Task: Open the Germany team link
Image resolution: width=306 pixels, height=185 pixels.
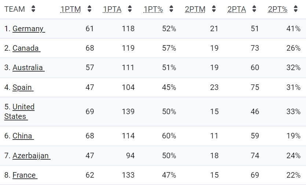Action: (29, 29)
